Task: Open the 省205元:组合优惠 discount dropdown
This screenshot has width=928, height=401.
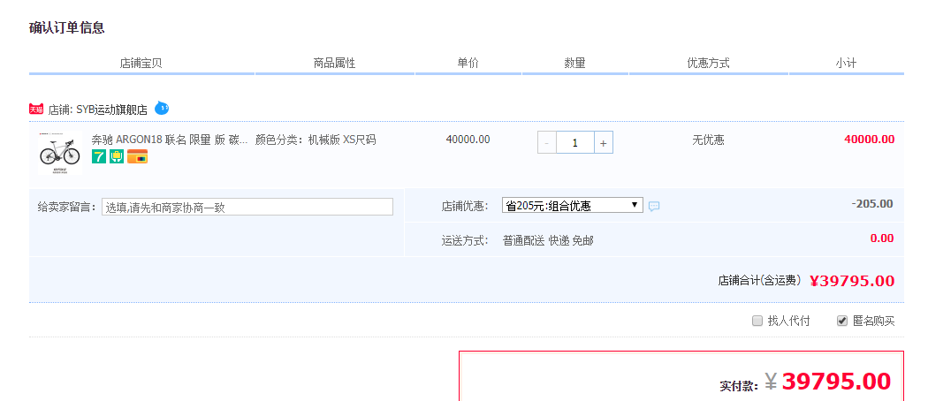Action: (573, 205)
